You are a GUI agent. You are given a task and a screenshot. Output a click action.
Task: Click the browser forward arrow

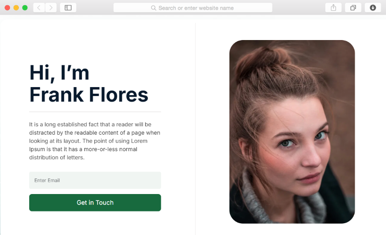(51, 8)
